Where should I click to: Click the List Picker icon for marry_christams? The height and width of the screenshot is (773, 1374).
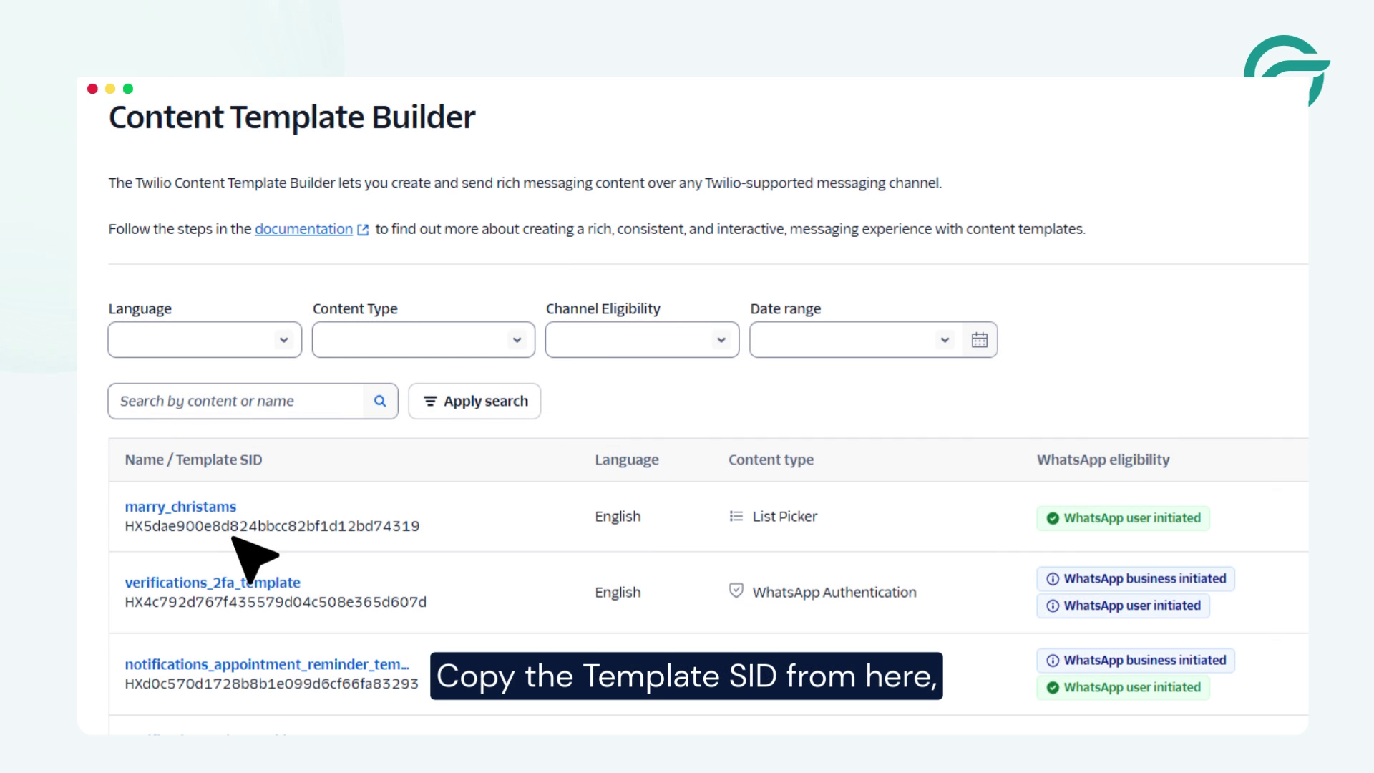(x=735, y=515)
